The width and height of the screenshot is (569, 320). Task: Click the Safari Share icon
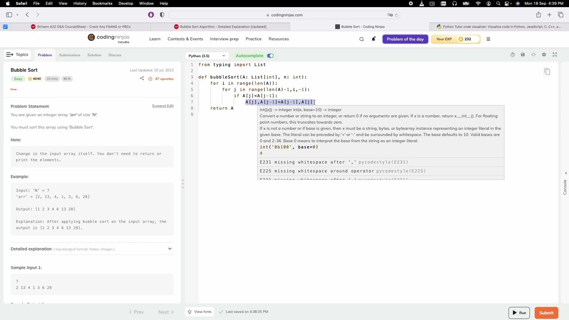point(538,15)
